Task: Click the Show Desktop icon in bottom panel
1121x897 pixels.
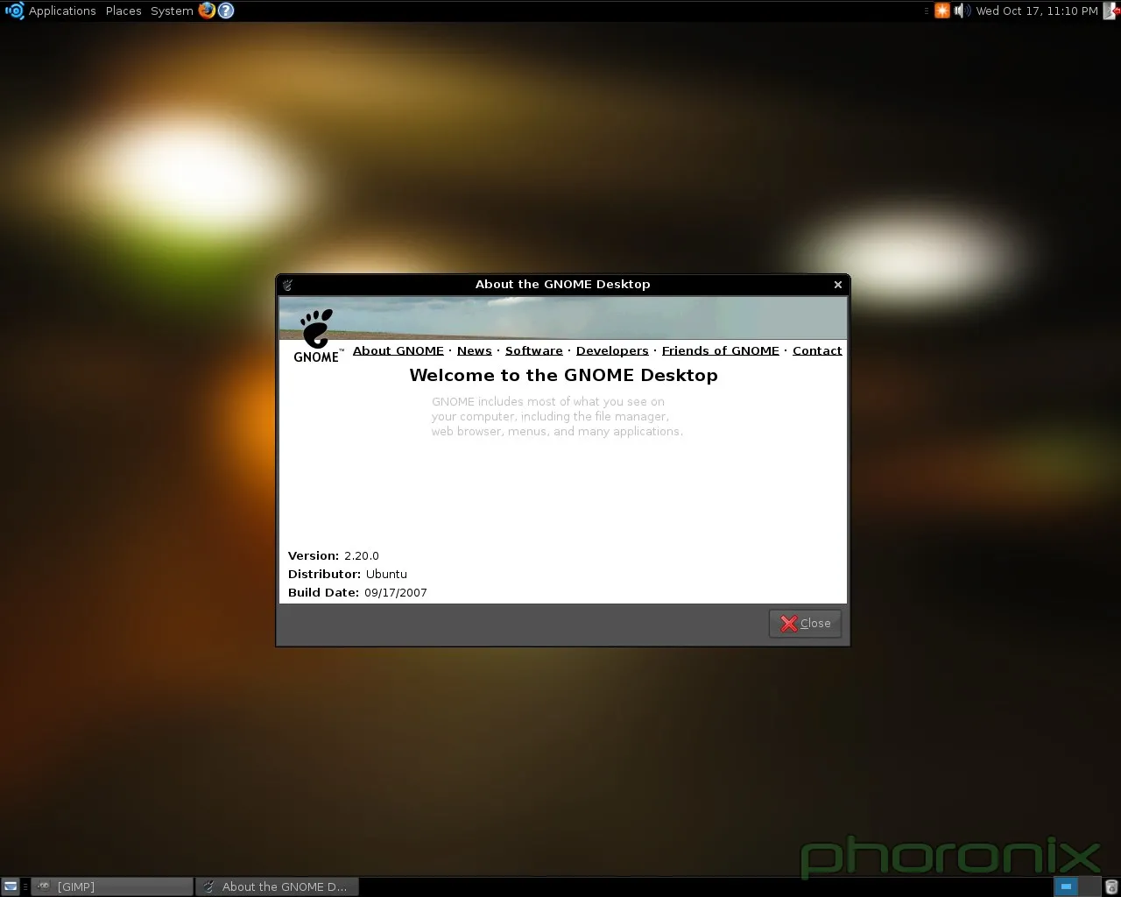Action: (x=10, y=886)
